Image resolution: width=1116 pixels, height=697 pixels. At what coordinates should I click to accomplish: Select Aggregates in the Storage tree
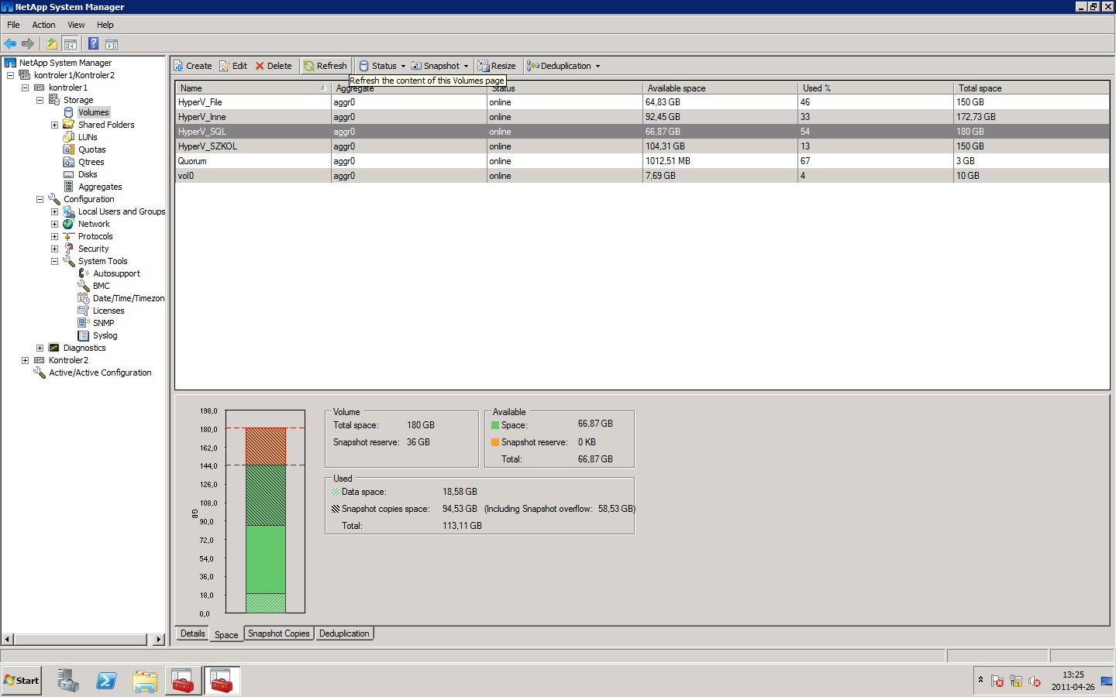point(100,187)
